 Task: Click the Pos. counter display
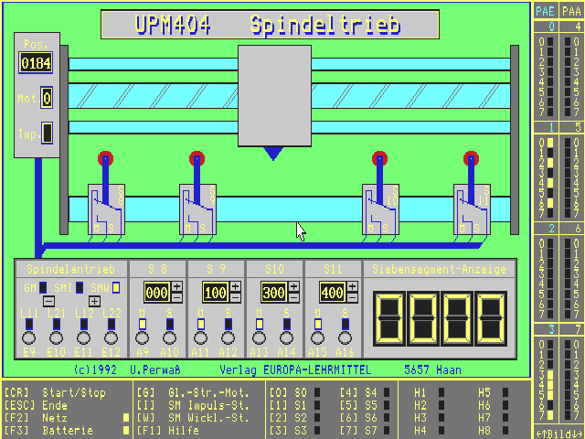point(37,63)
